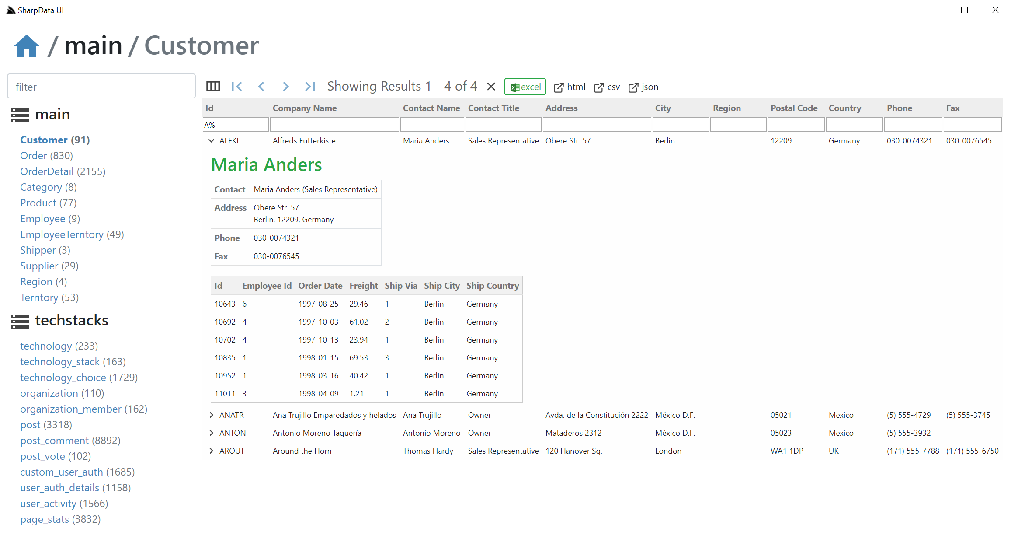The image size is (1011, 542).
Task: Open results as csv
Action: pos(607,87)
